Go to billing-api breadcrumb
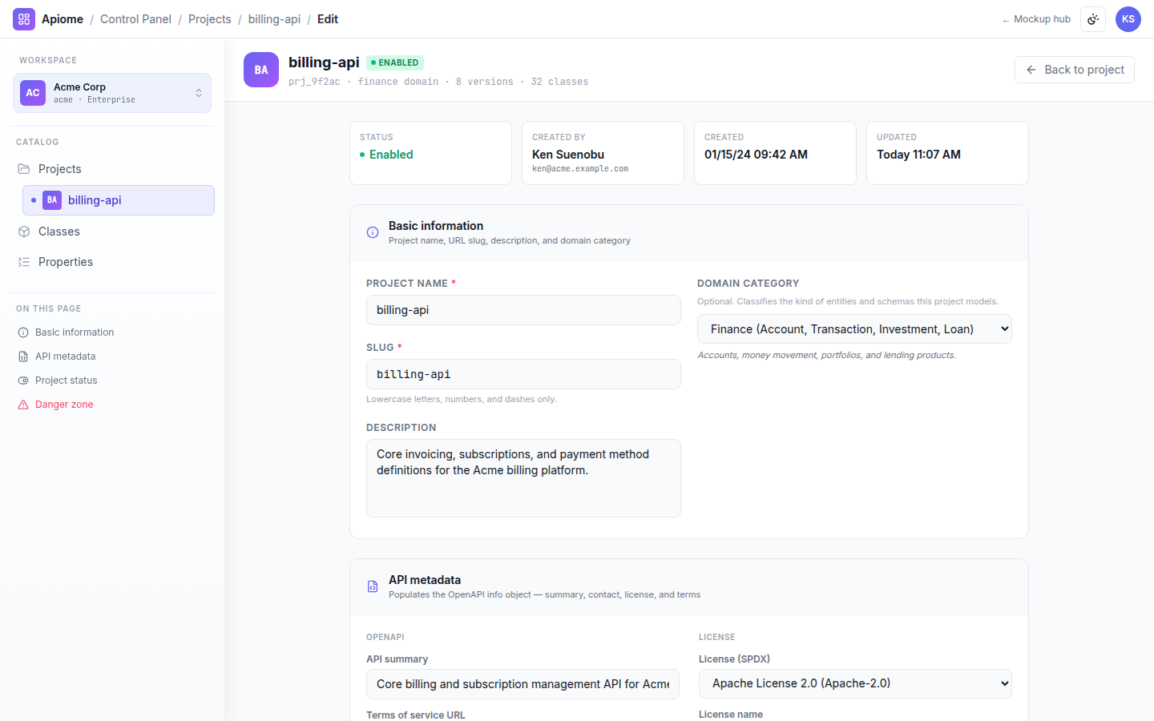Screen dimensions: 1154x721 pyautogui.click(x=274, y=19)
